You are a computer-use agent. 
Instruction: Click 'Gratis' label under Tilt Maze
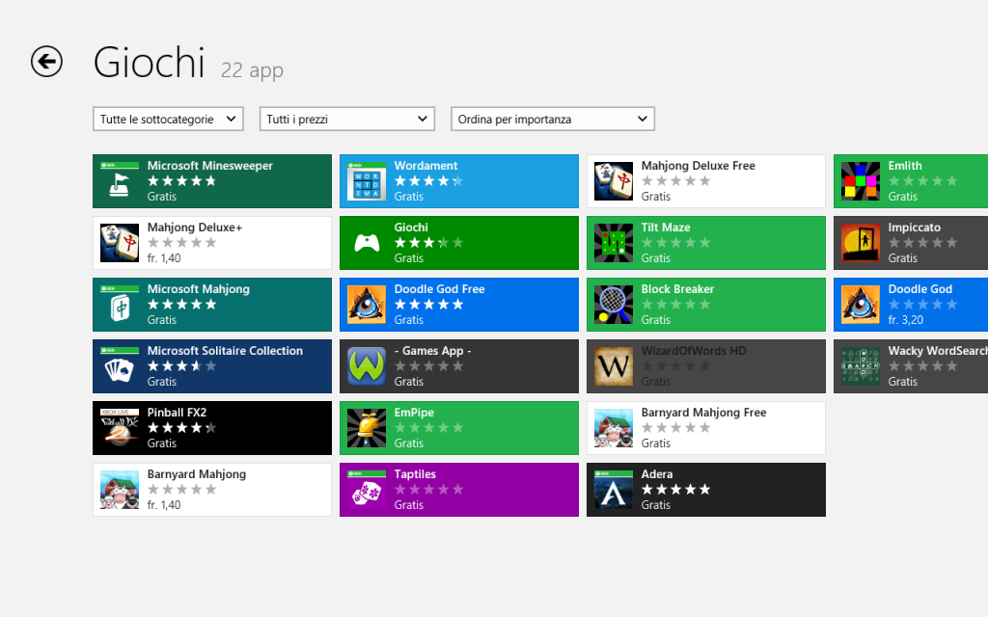(x=656, y=258)
